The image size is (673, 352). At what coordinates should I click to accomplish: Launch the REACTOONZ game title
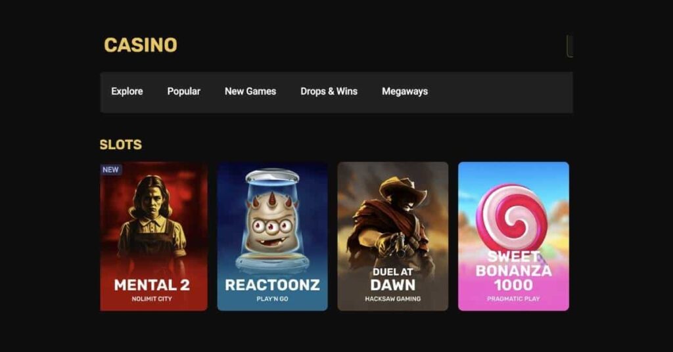coord(272,285)
